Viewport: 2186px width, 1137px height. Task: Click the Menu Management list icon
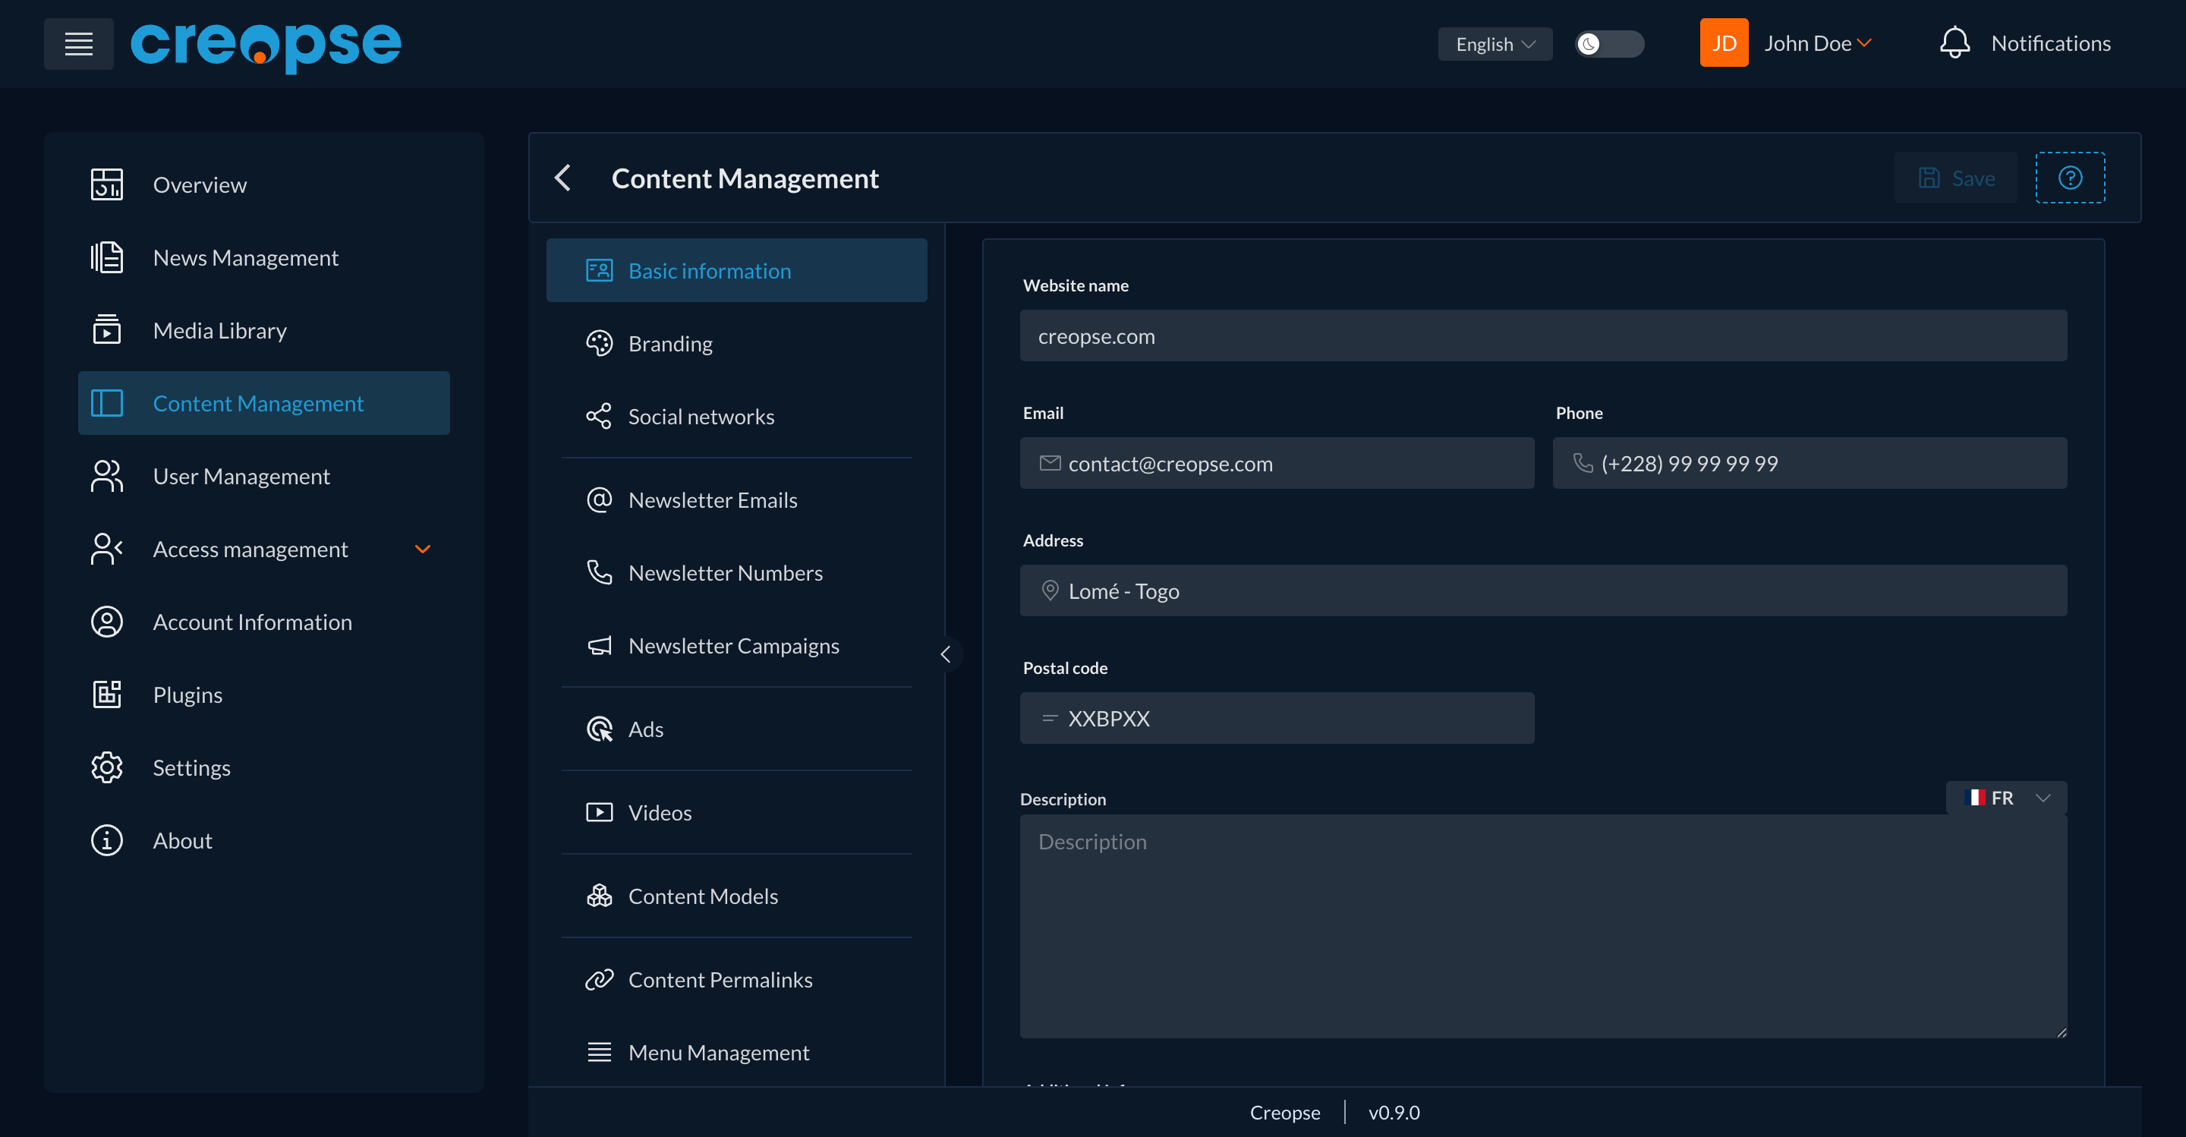pos(599,1053)
